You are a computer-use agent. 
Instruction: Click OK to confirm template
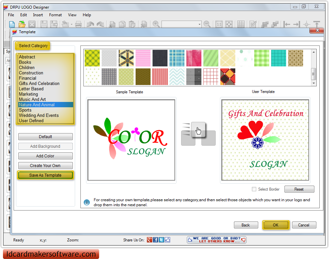point(275,225)
